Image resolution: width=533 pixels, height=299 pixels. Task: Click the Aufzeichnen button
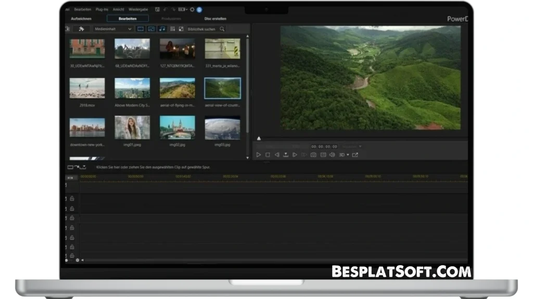tap(80, 19)
